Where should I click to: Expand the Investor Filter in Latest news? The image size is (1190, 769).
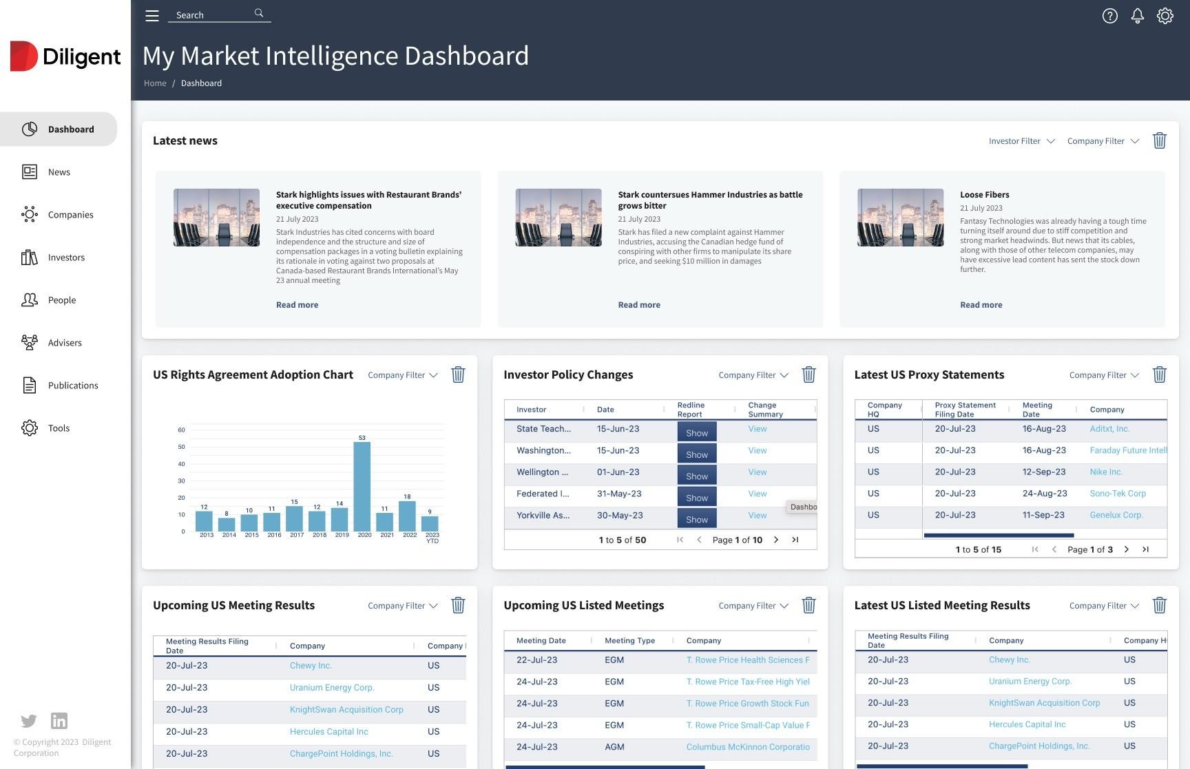[x=1022, y=141]
